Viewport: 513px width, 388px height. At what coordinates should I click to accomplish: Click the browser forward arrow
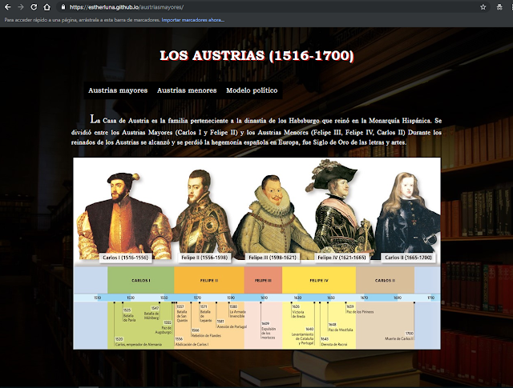pos(21,7)
